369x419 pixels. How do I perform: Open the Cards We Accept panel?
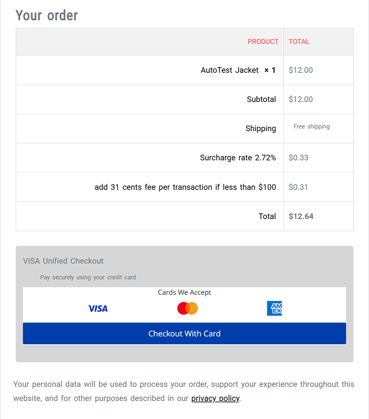point(184,292)
